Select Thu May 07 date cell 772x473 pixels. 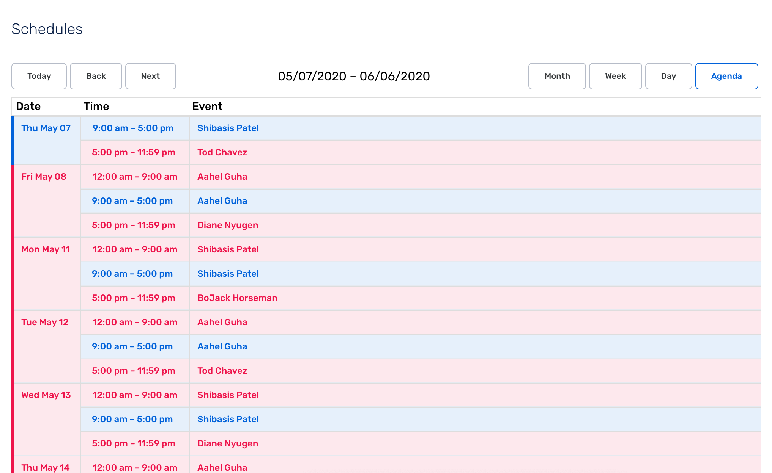(47, 140)
